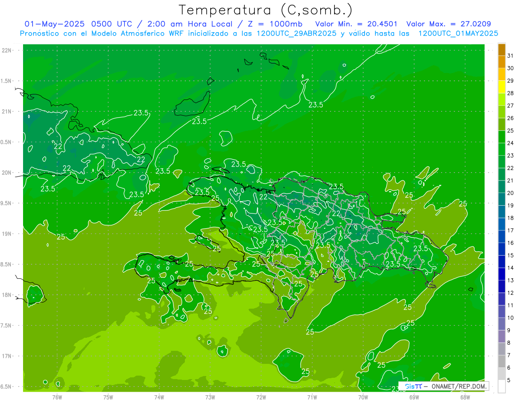
Task: Select the "Valor Max. = 27.0209" value
Action: 448,24
